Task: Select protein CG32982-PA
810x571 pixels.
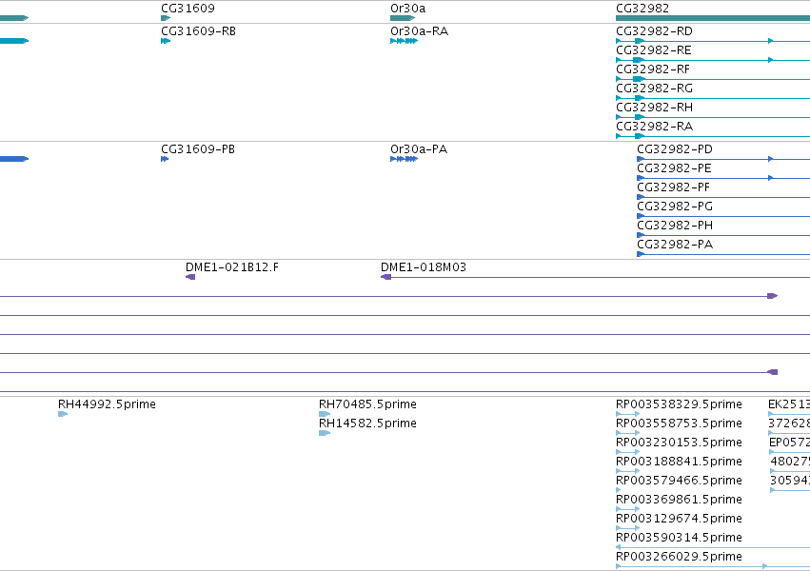Action: (x=675, y=245)
